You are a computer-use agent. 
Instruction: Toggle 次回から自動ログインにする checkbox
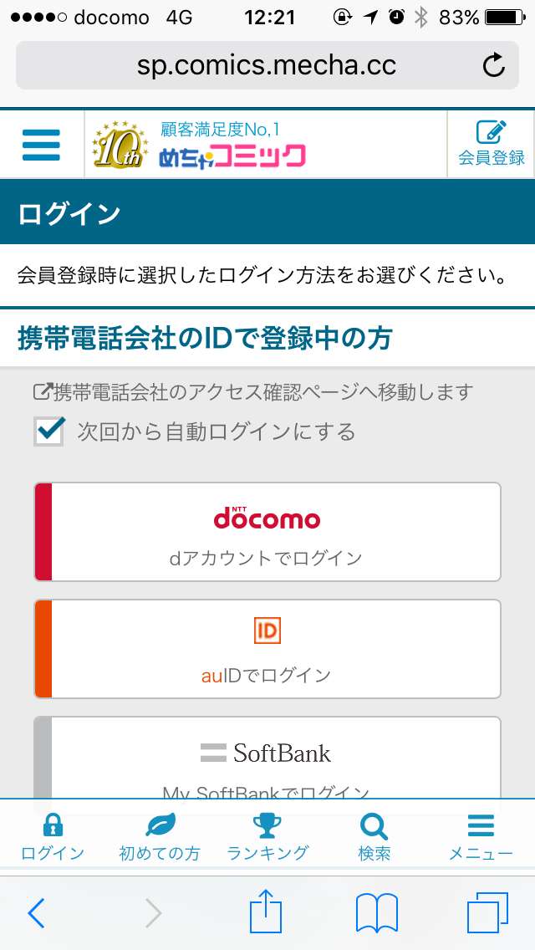coord(49,432)
